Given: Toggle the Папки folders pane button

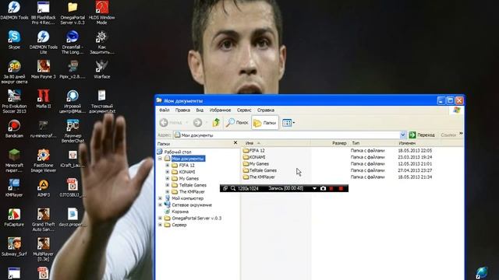Looking at the screenshot, I should [265, 123].
